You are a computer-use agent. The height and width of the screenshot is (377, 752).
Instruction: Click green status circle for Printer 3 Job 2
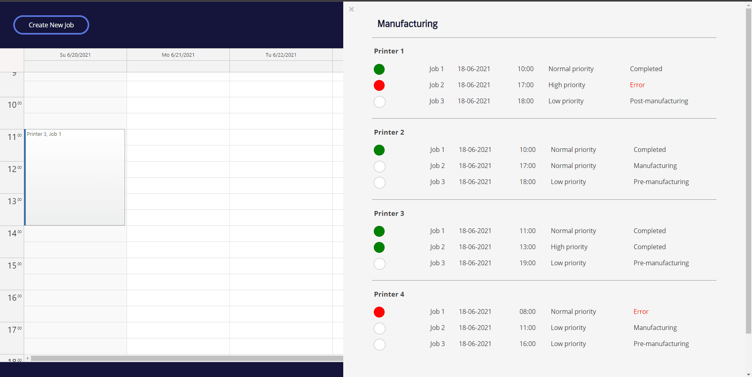click(x=379, y=248)
